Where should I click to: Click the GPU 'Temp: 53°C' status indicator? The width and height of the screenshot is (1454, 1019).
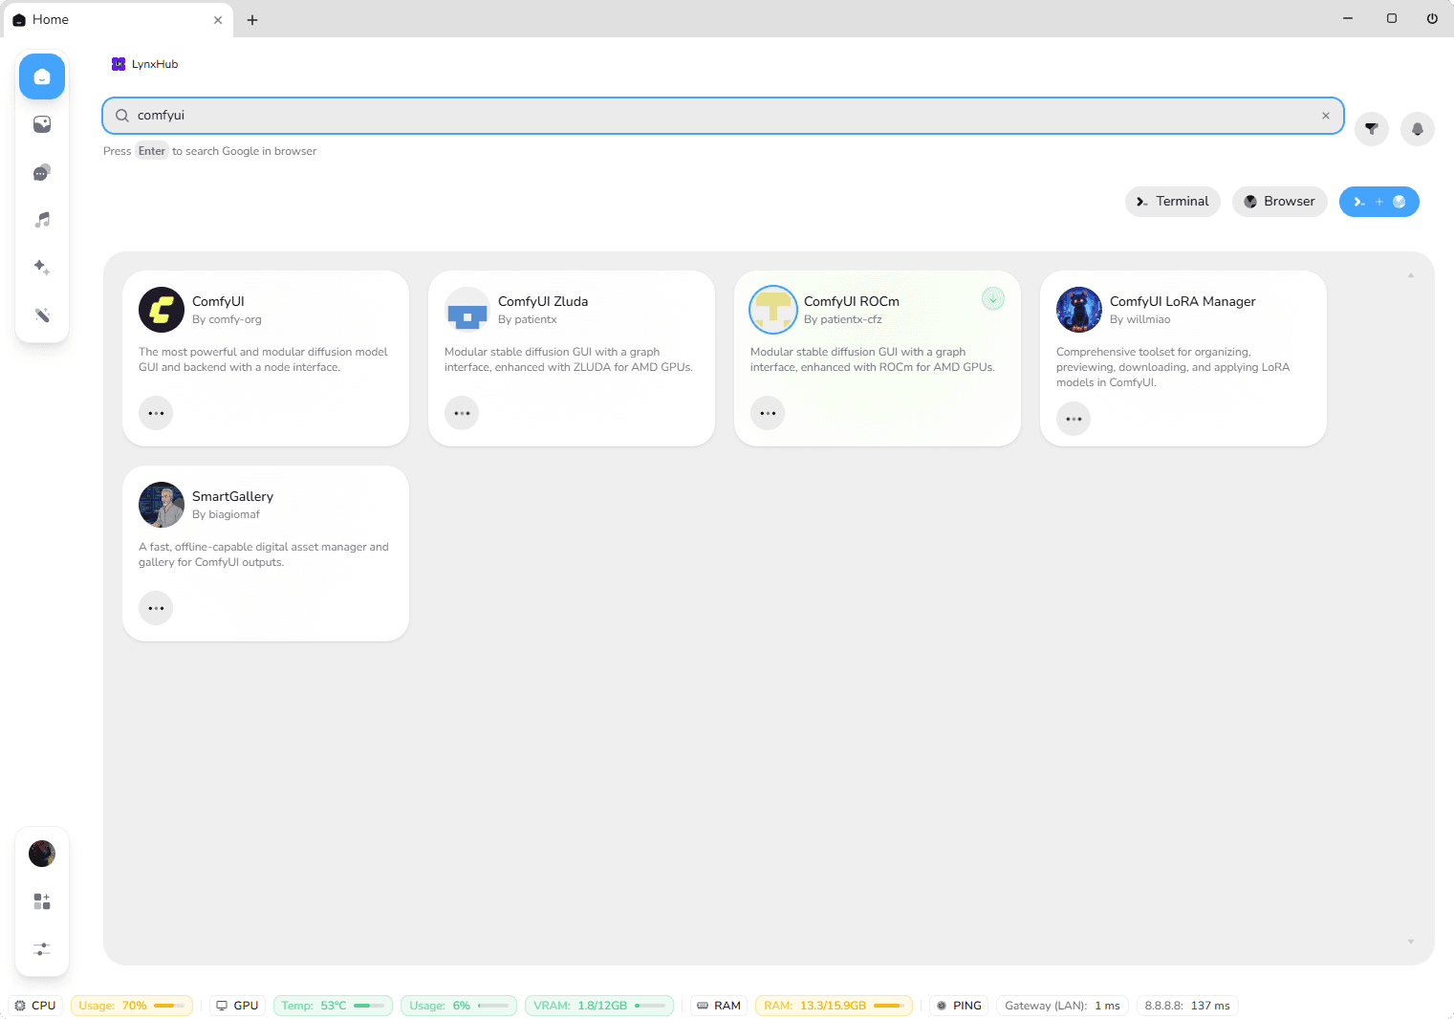[333, 1006]
